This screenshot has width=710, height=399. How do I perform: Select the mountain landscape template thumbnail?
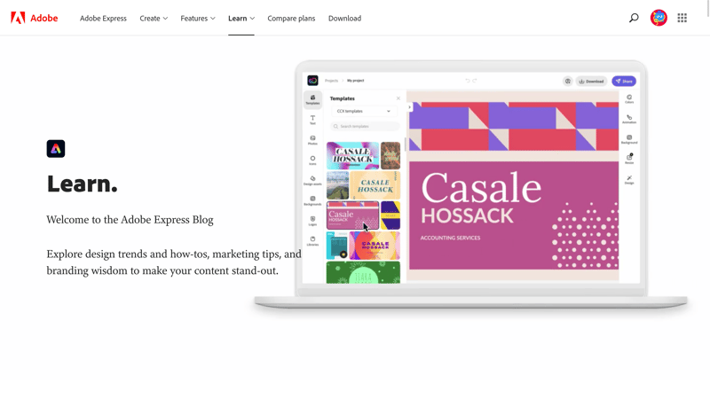pyautogui.click(x=338, y=185)
